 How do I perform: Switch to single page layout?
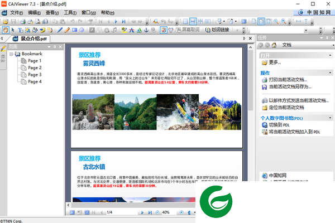point(185,21)
